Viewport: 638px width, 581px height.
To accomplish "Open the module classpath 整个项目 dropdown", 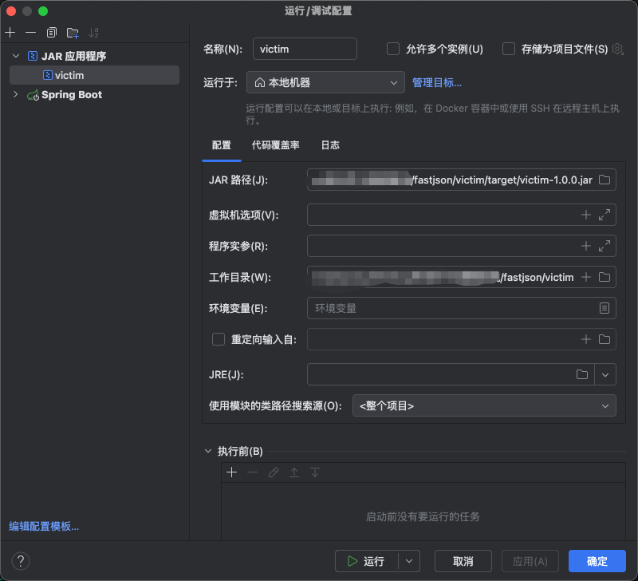I will click(484, 405).
